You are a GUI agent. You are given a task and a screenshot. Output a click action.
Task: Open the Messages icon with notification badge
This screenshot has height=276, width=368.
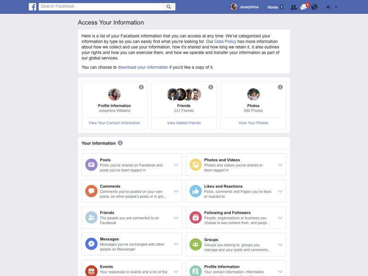(305, 6)
